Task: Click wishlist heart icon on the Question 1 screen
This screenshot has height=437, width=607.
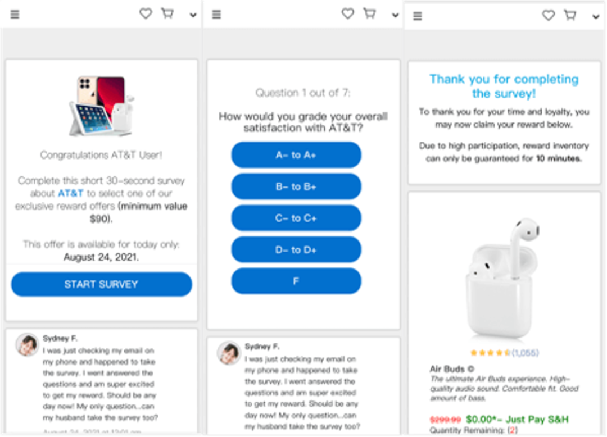Action: click(348, 14)
